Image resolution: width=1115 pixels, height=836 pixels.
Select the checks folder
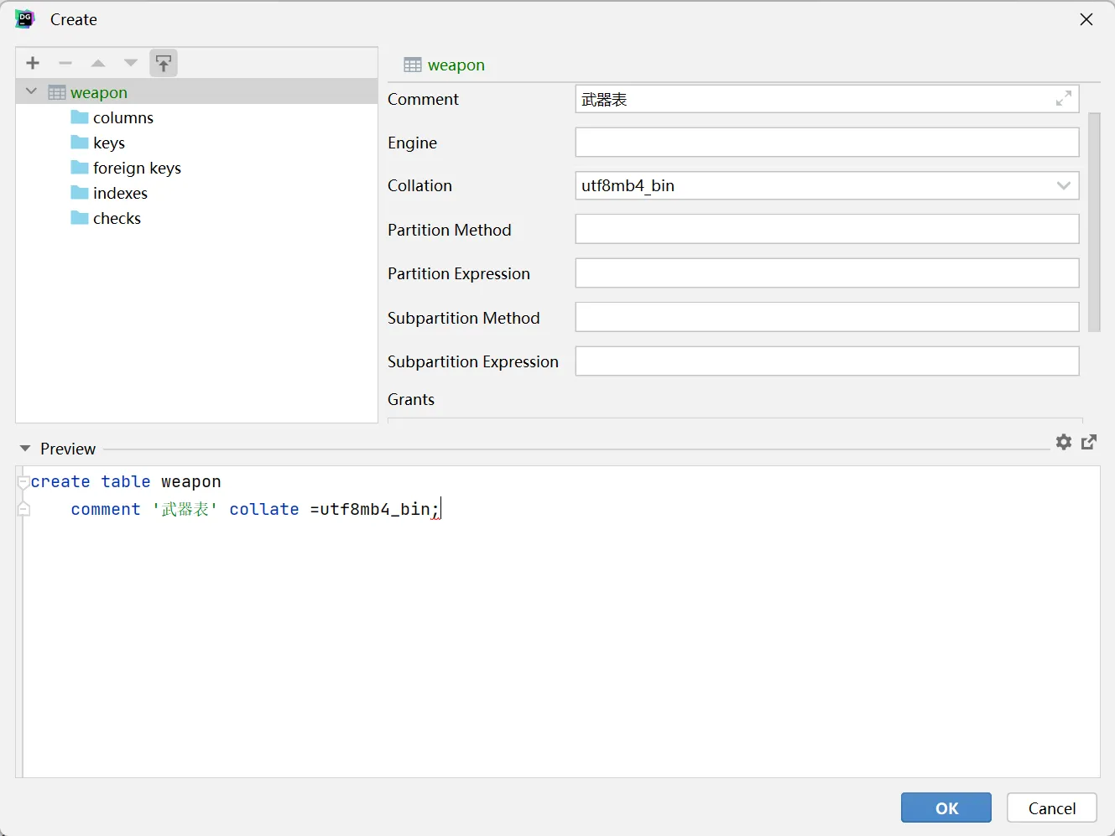(x=117, y=218)
